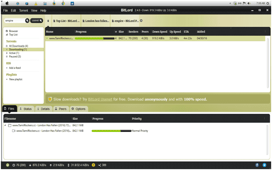Sort files by Filename column
Screen dimensions: 272x170
tap(10, 119)
